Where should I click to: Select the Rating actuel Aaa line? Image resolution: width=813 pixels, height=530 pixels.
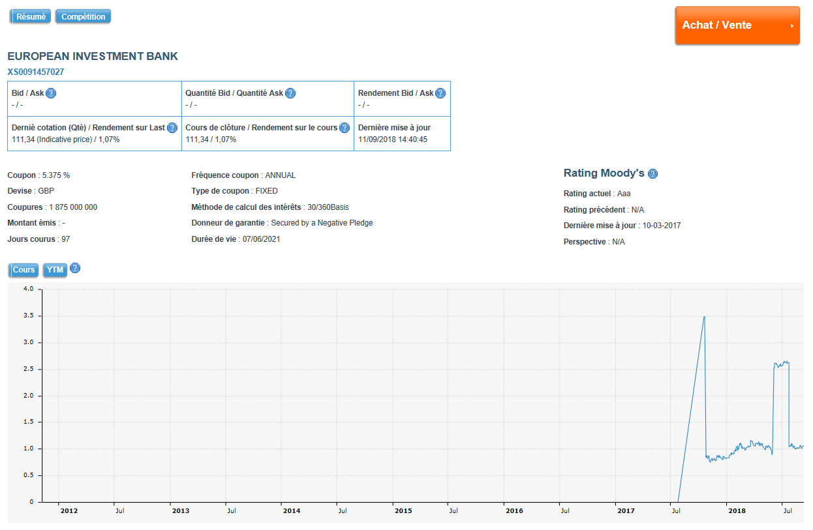point(597,194)
